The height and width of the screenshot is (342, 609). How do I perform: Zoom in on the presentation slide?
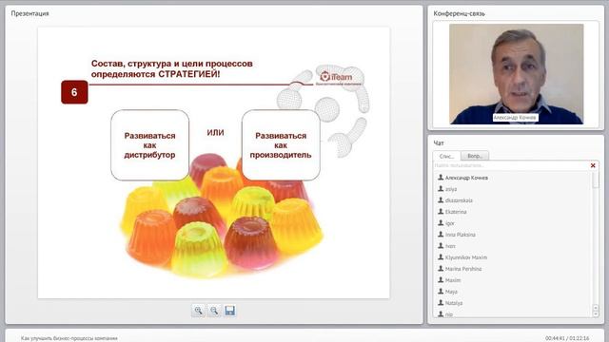pyautogui.click(x=198, y=311)
